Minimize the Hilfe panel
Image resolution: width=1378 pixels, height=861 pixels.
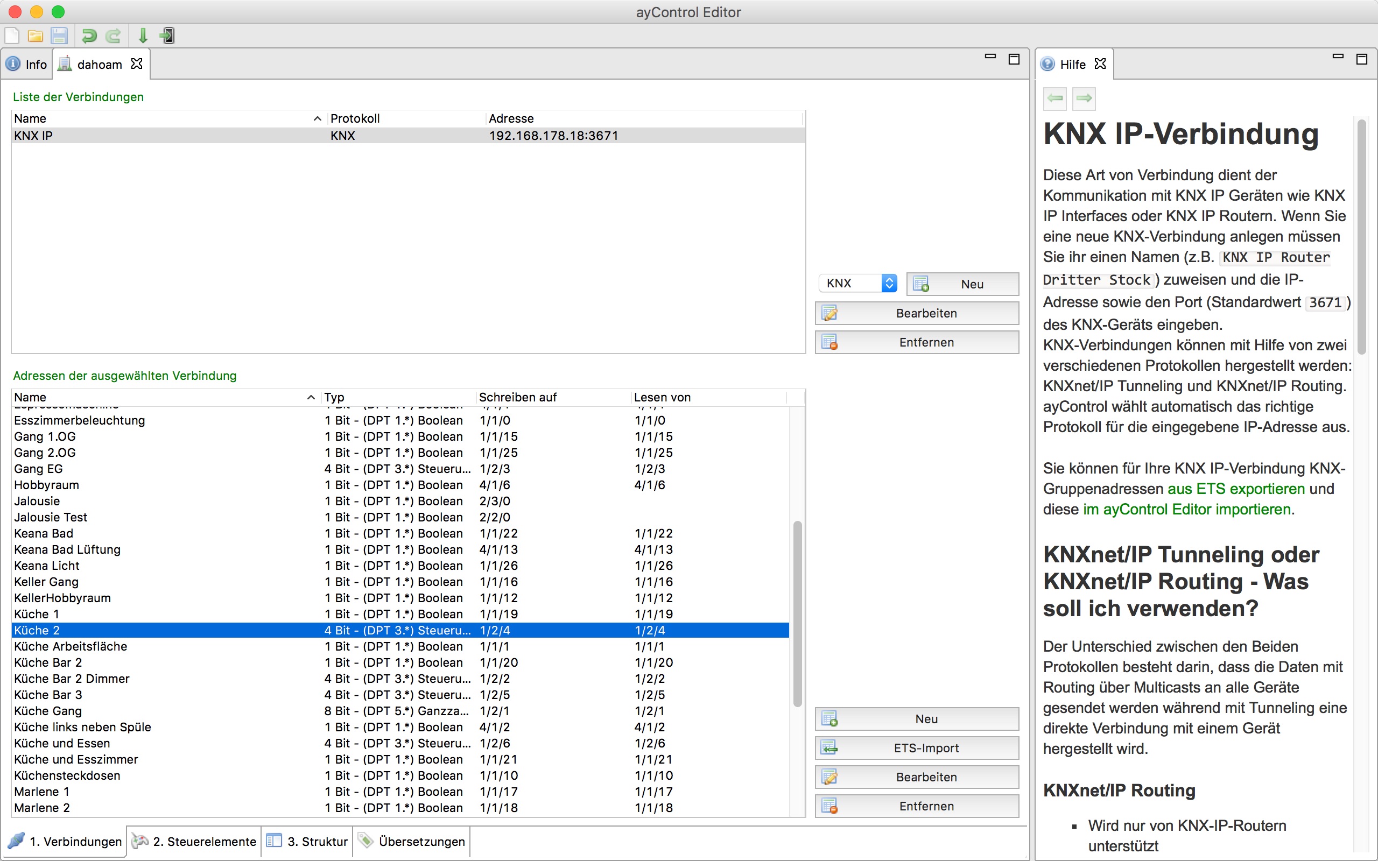pos(1338,58)
